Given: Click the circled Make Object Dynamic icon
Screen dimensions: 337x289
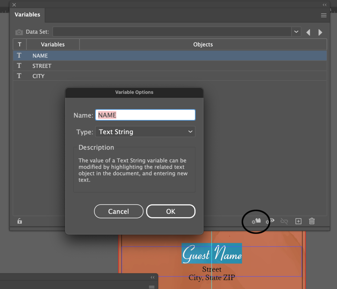Looking at the screenshot, I should tap(256, 221).
